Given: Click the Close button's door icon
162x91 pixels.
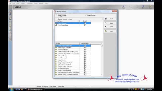Looking at the screenshot, I should 106,19.
